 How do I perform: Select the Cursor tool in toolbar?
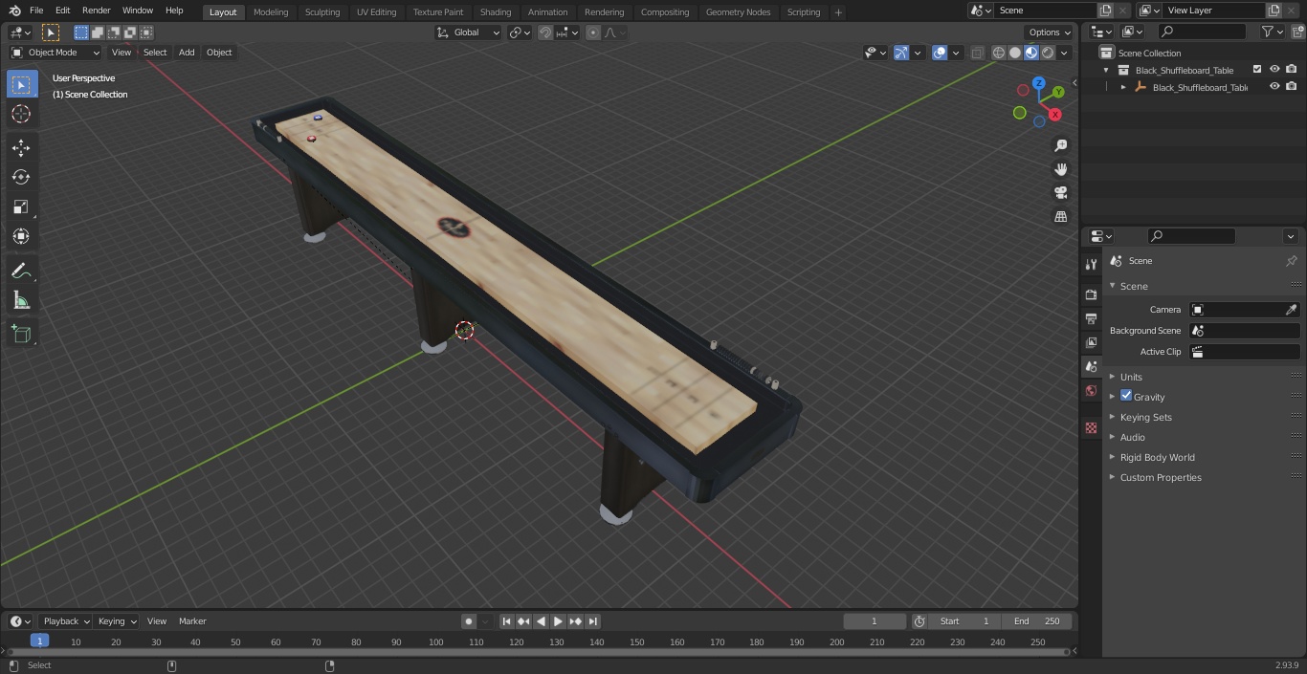tap(21, 114)
